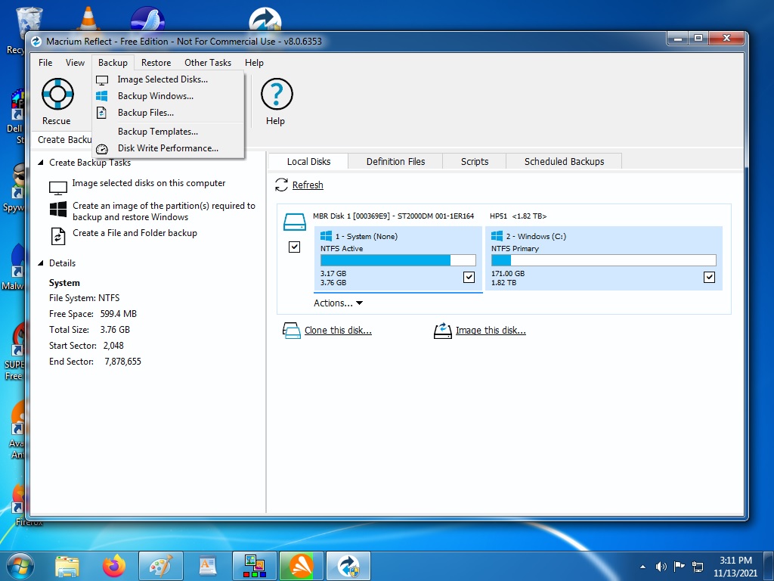Click the file icon beside Backup Files
The height and width of the screenshot is (581, 774).
pos(102,113)
